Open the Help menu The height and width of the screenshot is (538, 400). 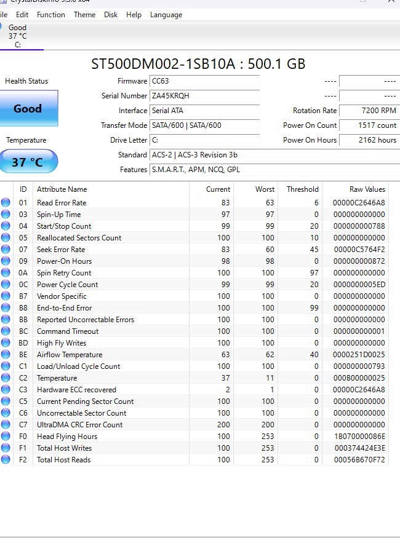click(x=134, y=15)
